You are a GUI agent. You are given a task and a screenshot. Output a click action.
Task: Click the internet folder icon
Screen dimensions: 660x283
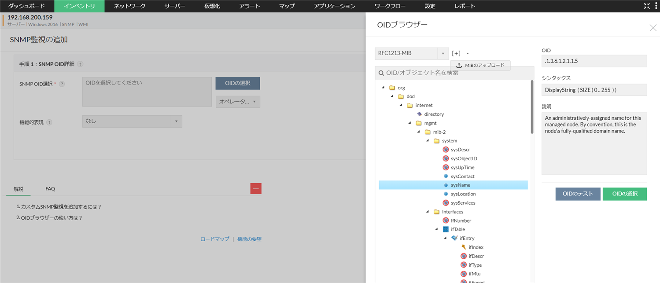click(409, 105)
